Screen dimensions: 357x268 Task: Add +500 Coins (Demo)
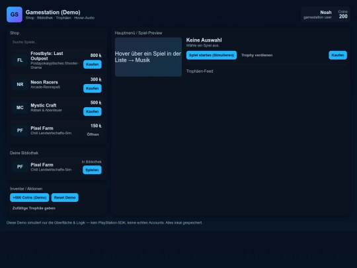click(x=29, y=198)
